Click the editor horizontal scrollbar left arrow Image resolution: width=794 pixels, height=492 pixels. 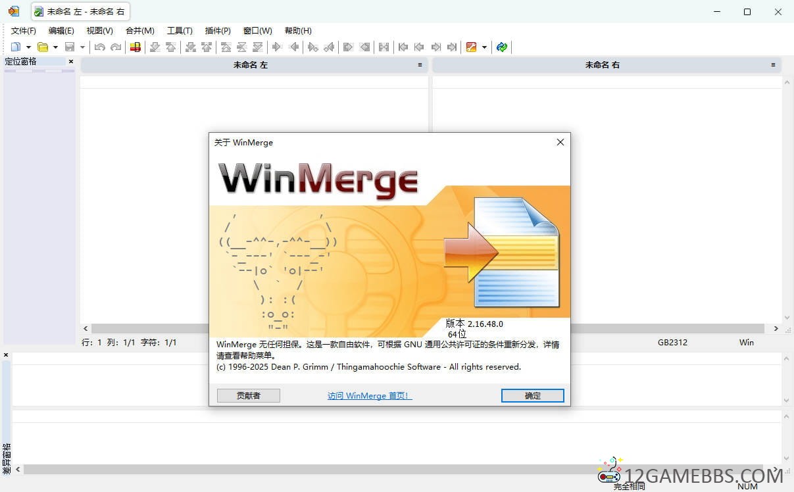[85, 328]
